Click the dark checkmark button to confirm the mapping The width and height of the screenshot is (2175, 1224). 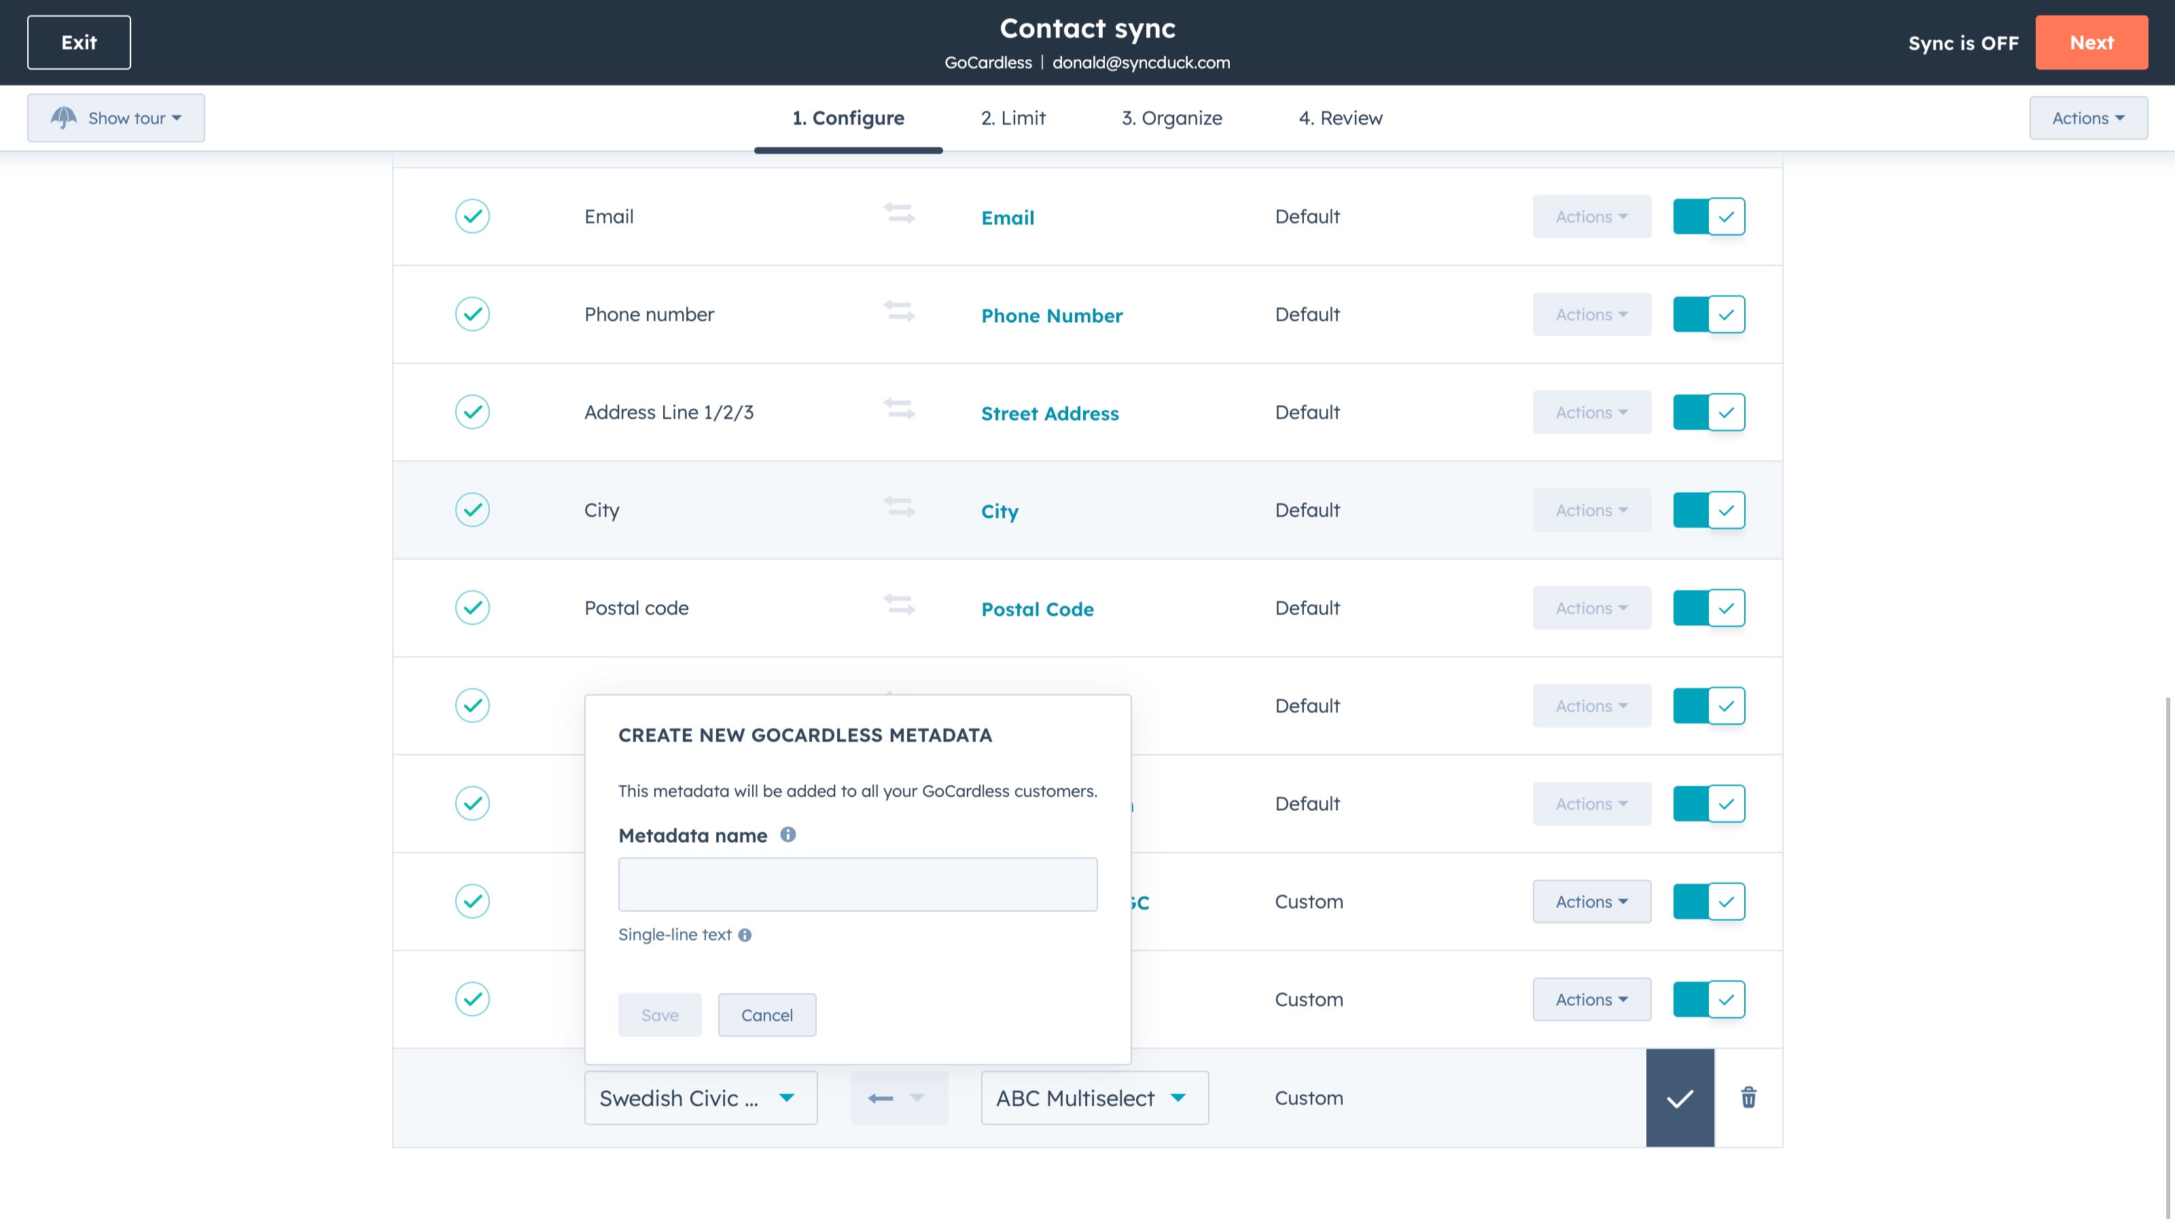tap(1680, 1098)
